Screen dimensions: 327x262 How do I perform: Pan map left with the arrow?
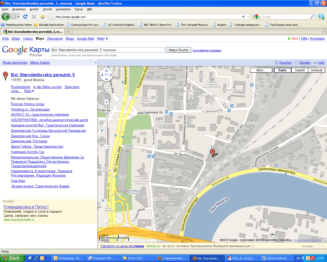tap(102, 75)
